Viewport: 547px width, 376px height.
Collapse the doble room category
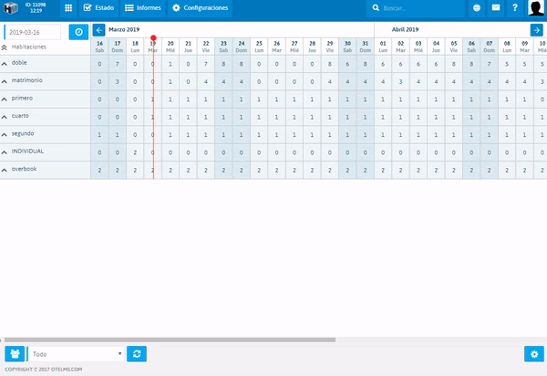point(4,64)
